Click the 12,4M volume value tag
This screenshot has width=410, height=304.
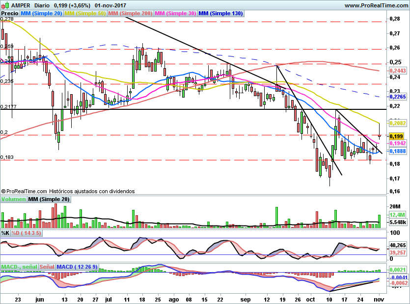396,215
